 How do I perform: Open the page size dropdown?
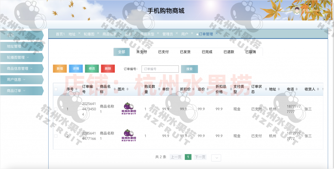tap(216, 158)
